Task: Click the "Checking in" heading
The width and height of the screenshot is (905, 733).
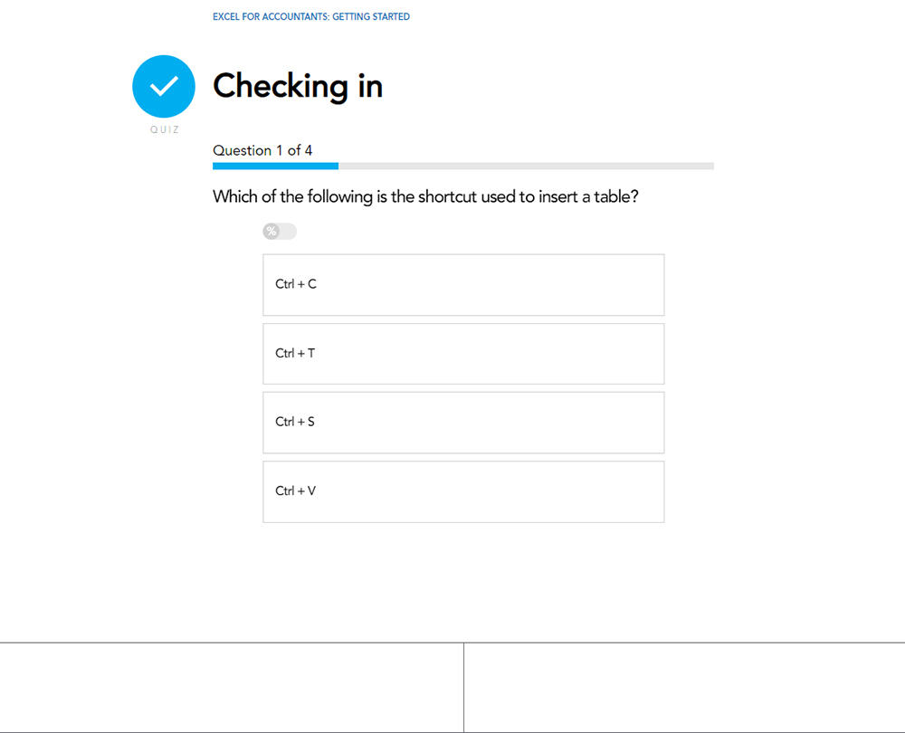Action: (298, 87)
